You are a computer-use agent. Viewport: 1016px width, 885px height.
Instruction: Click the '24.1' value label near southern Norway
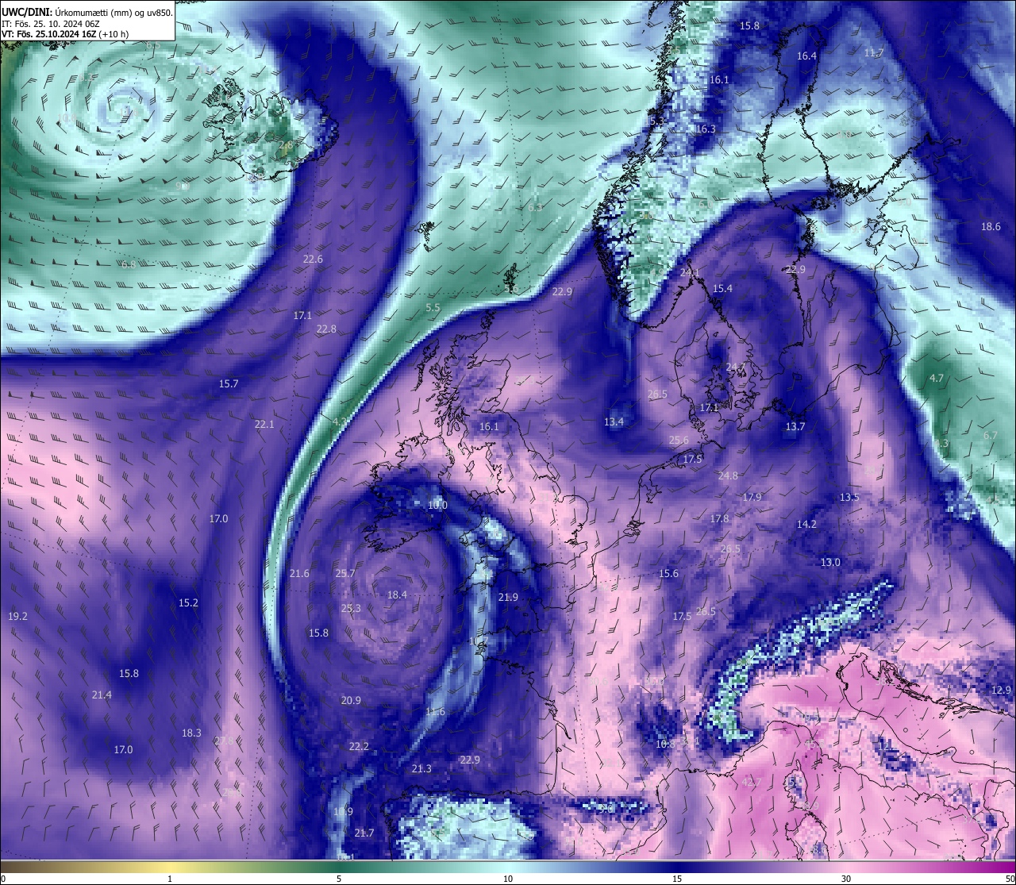click(690, 272)
